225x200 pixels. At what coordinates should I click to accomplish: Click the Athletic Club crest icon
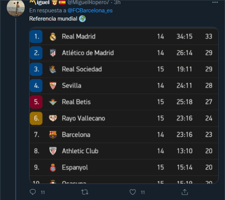click(53, 151)
